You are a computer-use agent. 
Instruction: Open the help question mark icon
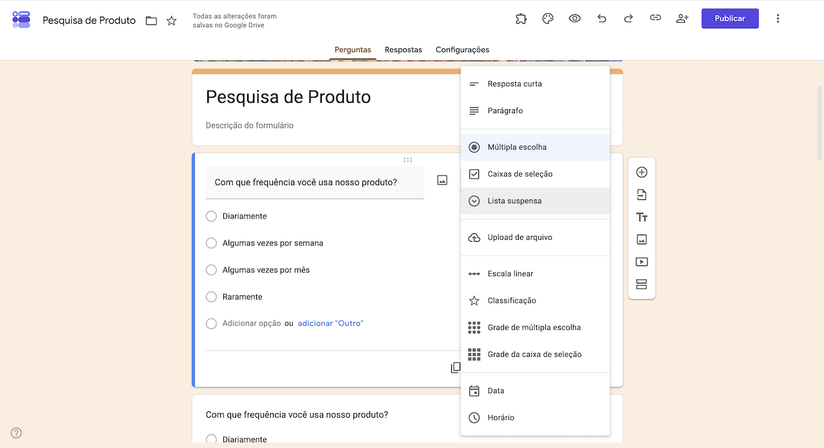tap(17, 433)
